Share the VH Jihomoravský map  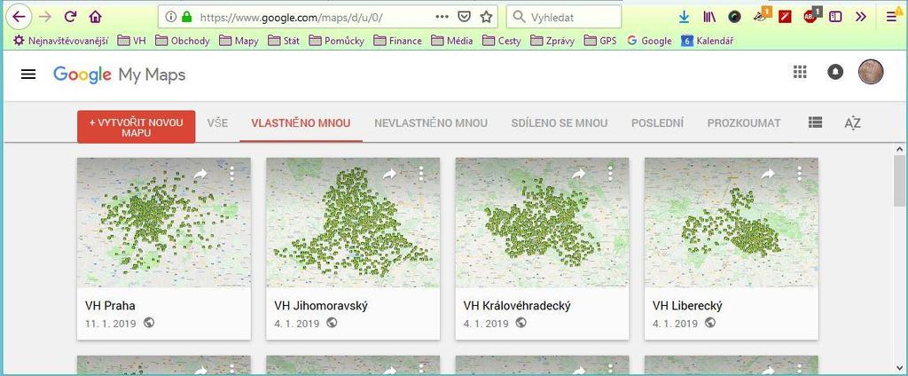(x=389, y=173)
